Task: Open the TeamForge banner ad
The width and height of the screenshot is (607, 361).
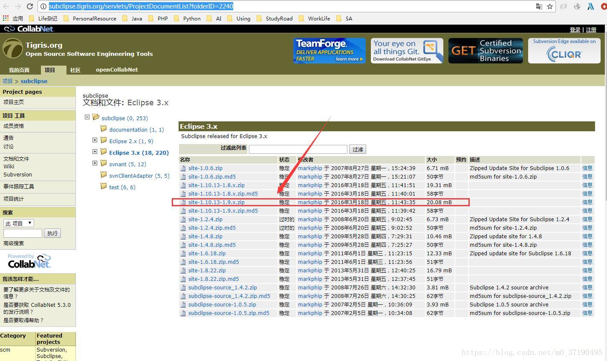Action: pyautogui.click(x=329, y=51)
